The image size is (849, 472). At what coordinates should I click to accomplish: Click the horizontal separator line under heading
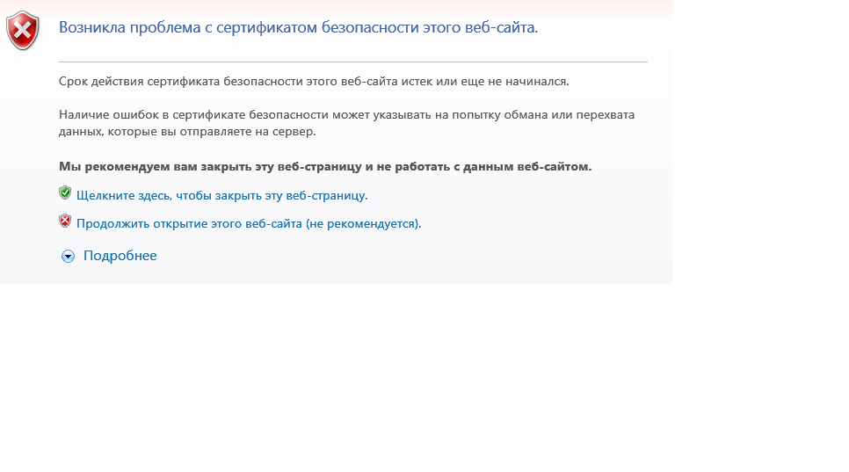[x=352, y=62]
